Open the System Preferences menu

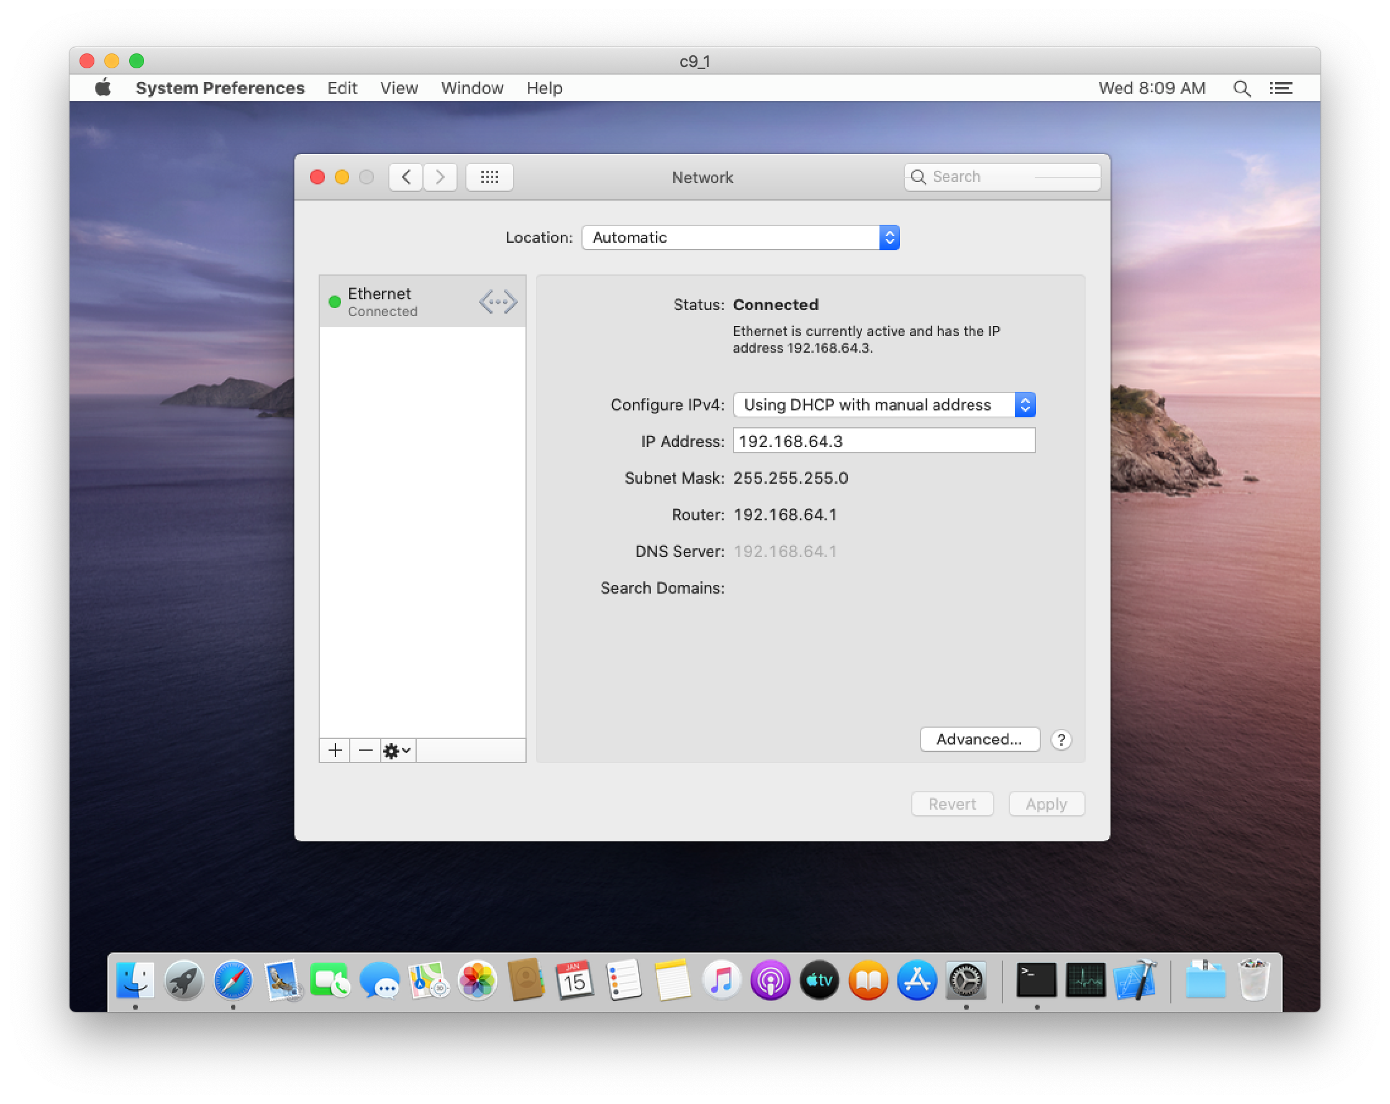(220, 88)
